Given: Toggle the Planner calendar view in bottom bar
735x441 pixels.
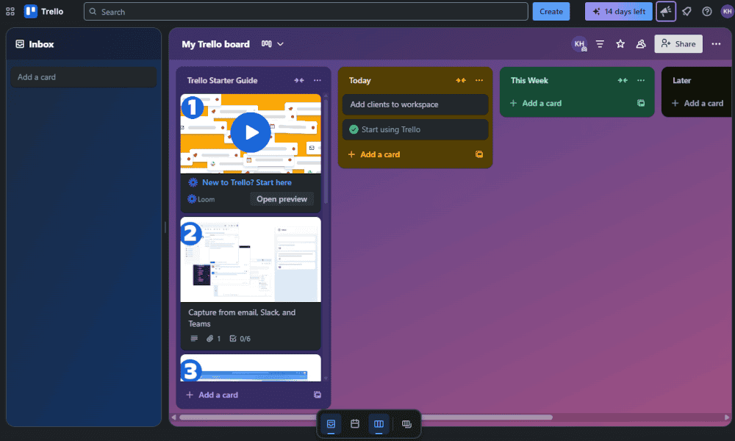Looking at the screenshot, I should 355,424.
